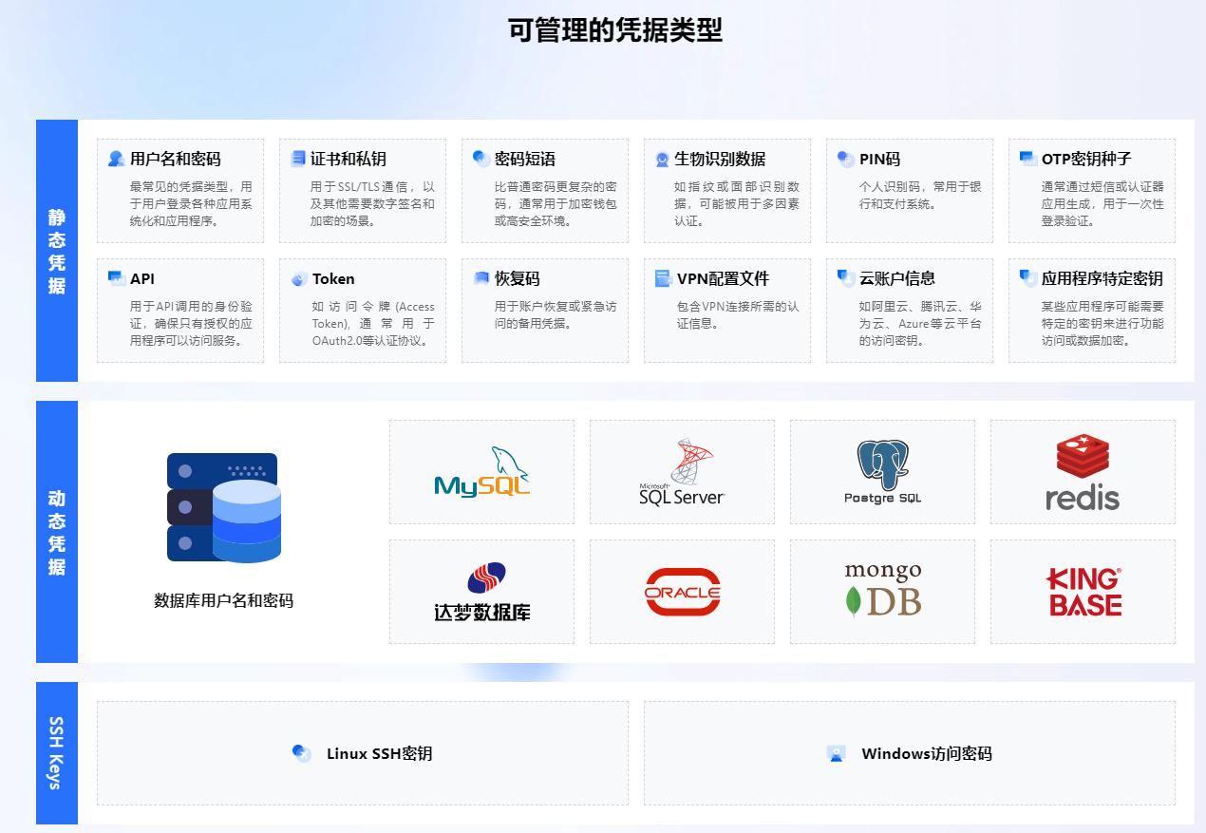Click the Linux SSH密钥 icon
The image size is (1206, 833).
tap(302, 753)
